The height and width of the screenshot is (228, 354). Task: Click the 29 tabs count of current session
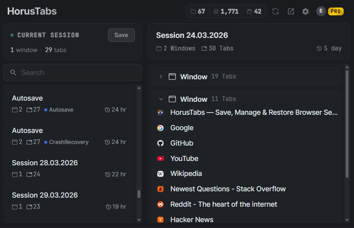tap(56, 50)
